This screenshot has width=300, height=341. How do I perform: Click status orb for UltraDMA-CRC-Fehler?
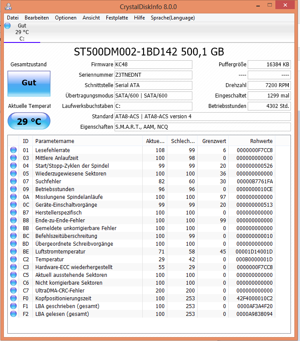[x=13, y=291]
